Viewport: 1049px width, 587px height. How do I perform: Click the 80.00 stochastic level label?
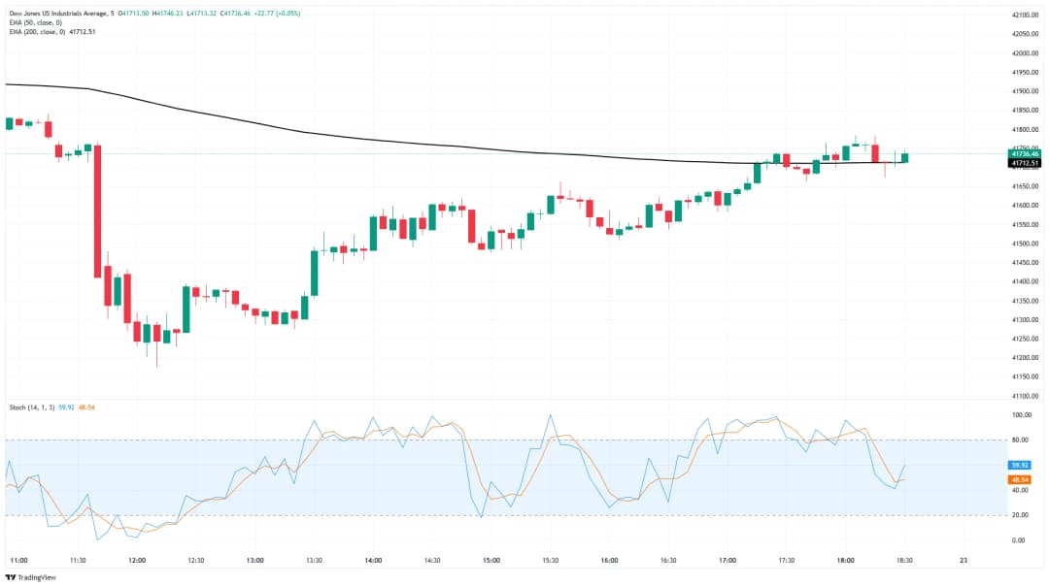pyautogui.click(x=1020, y=440)
